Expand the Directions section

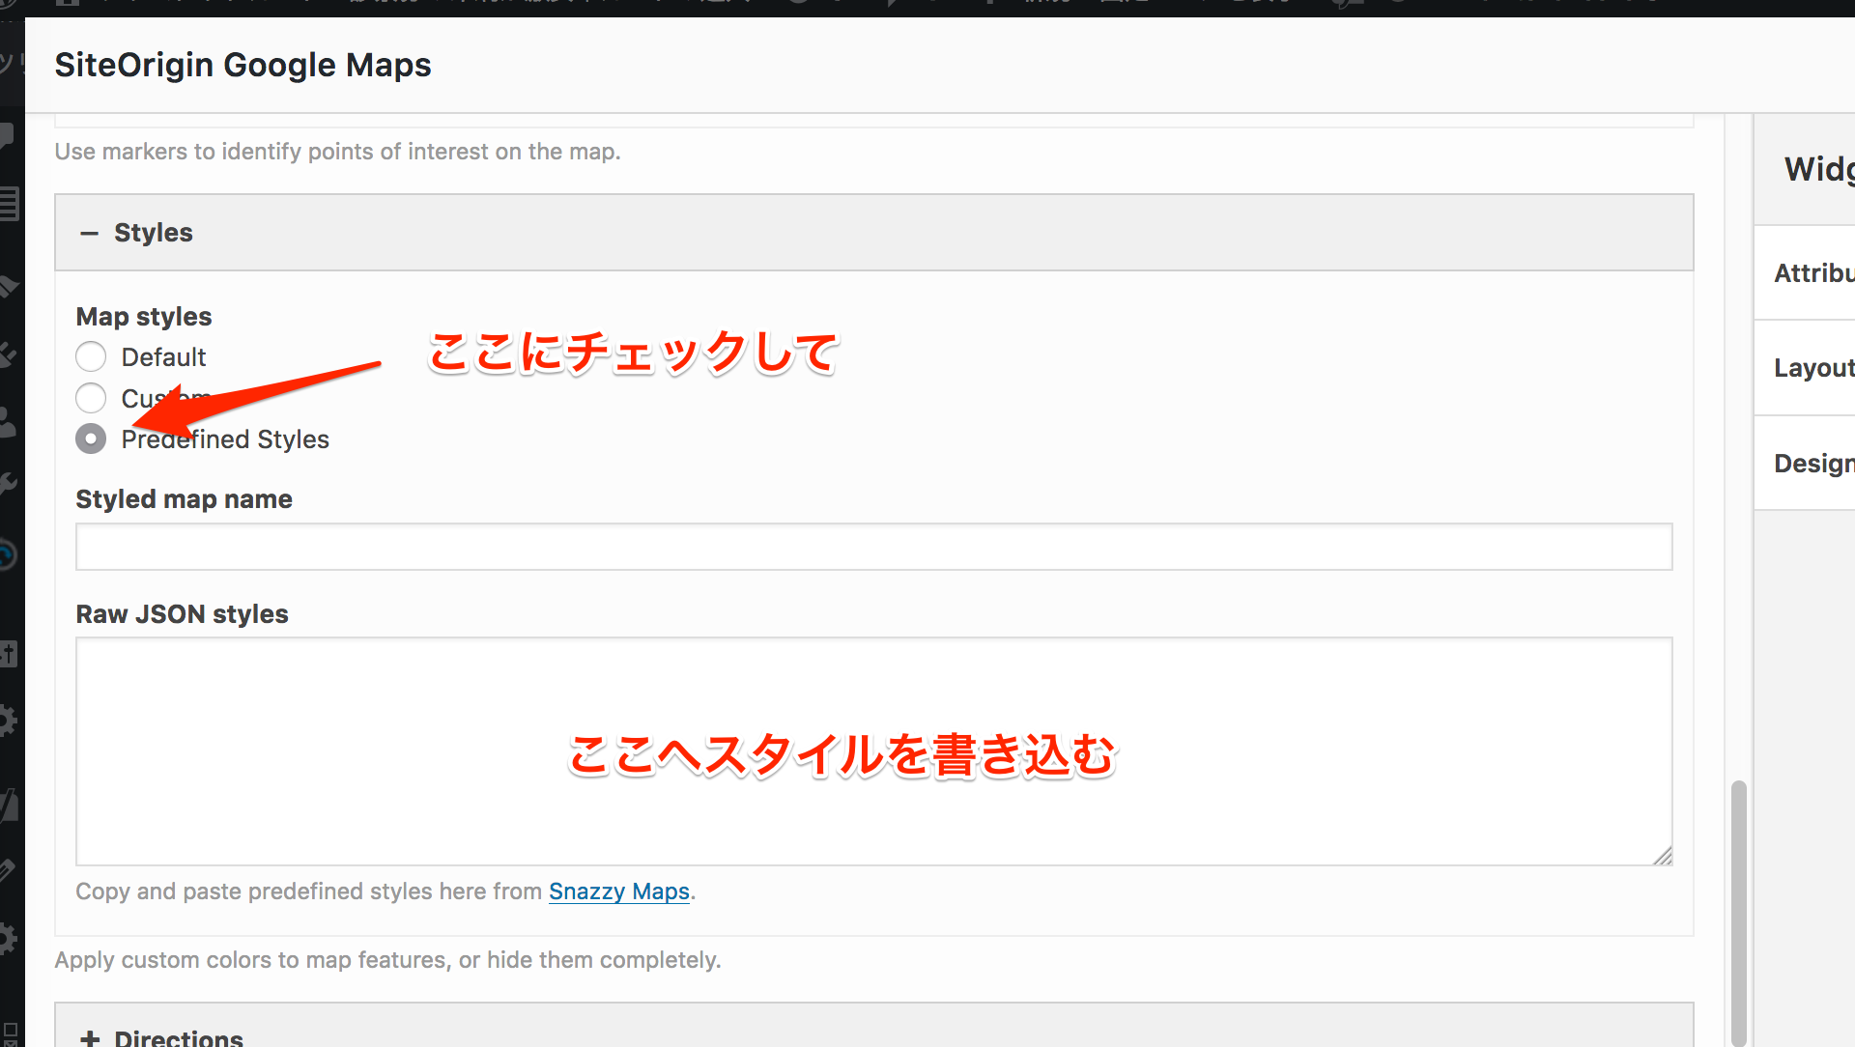point(873,1026)
